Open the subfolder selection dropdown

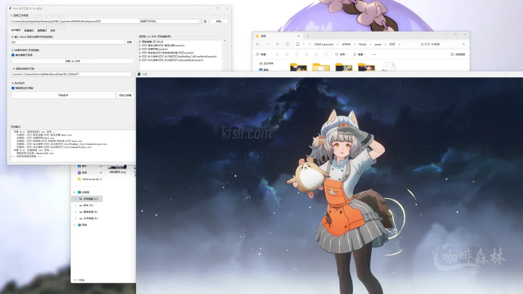[x=170, y=21]
